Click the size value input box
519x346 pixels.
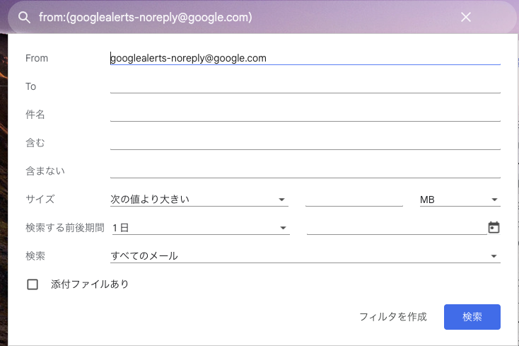tap(354, 200)
